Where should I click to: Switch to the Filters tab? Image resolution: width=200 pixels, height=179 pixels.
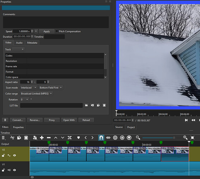tap(5, 127)
